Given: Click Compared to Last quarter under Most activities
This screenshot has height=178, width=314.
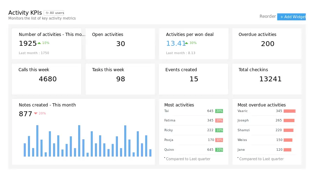Looking at the screenshot, I should tap(188, 159).
